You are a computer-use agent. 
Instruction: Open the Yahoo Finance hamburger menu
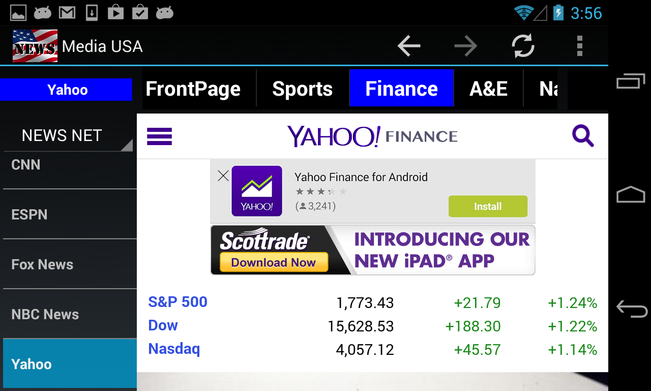(x=159, y=136)
